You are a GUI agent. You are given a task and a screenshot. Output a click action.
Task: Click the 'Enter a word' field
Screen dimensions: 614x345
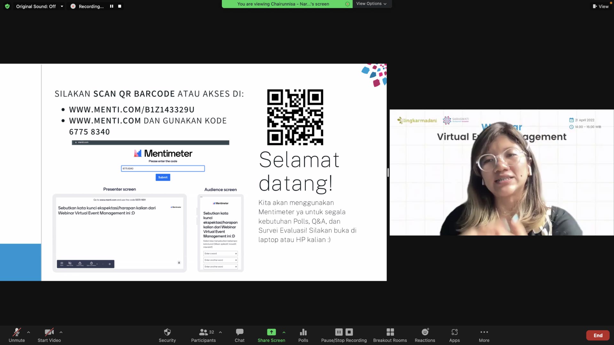point(221,254)
